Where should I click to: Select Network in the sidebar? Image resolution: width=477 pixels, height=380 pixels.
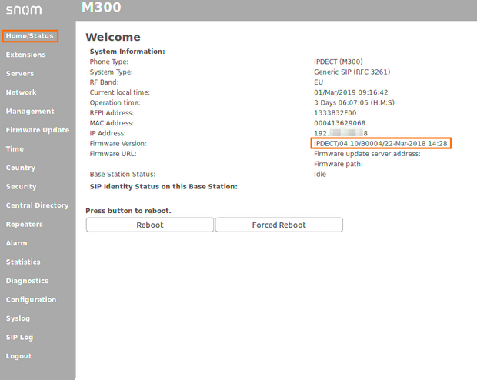click(x=22, y=92)
